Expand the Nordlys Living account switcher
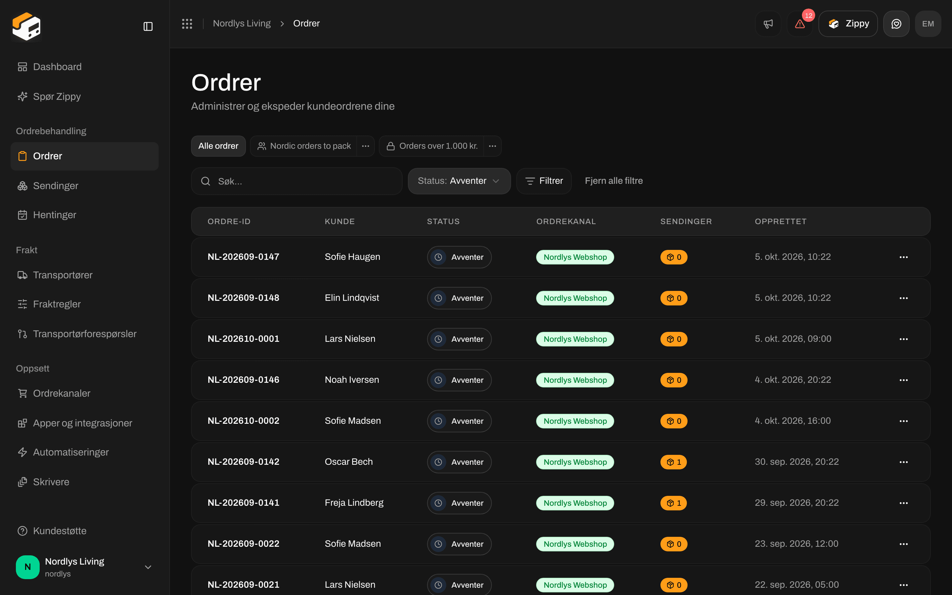952x595 pixels. (84, 567)
